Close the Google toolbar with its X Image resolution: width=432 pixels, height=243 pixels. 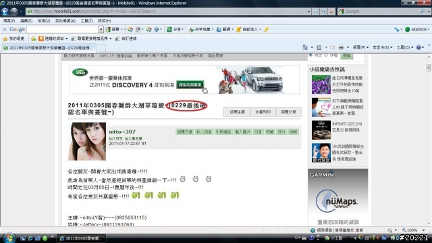(5, 29)
